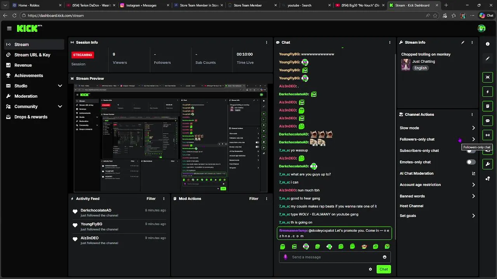Click the green Chat send button

pyautogui.click(x=384, y=269)
